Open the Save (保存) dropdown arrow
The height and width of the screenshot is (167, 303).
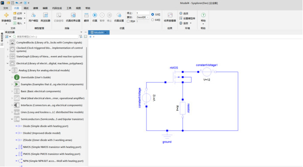(24, 18)
